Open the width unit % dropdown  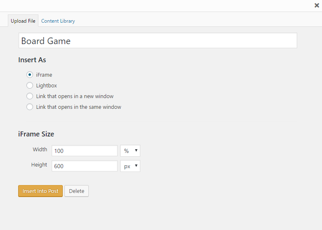click(x=130, y=151)
